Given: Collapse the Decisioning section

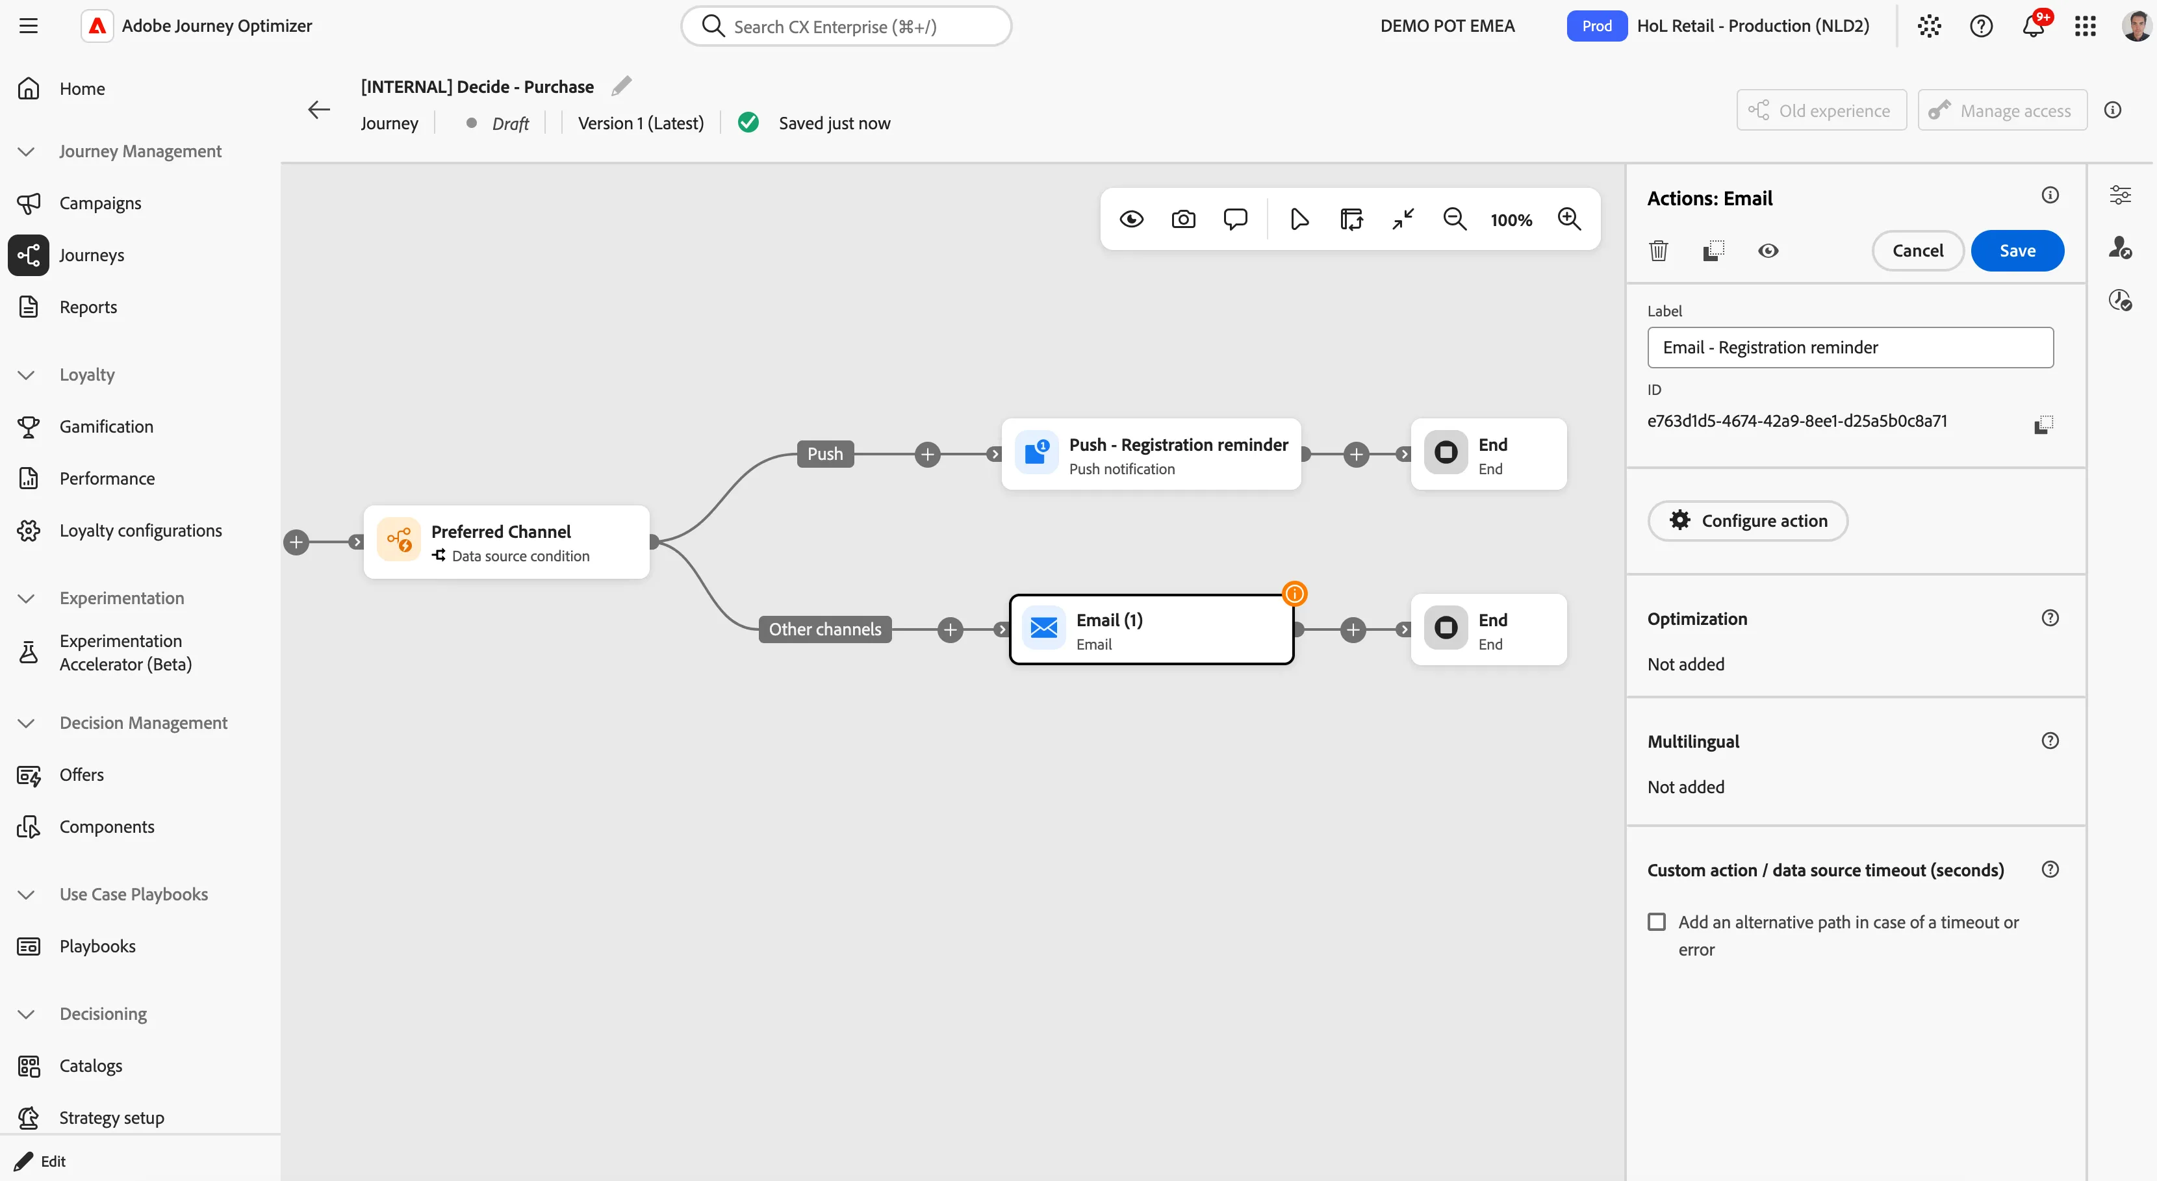Looking at the screenshot, I should (26, 1015).
